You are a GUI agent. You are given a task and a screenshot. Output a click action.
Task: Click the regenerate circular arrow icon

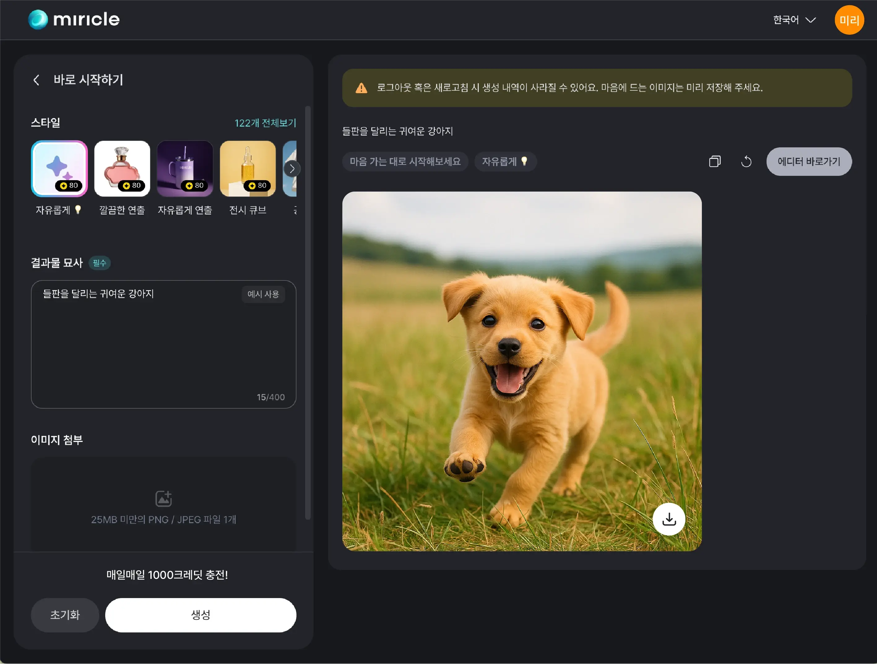tap(746, 162)
